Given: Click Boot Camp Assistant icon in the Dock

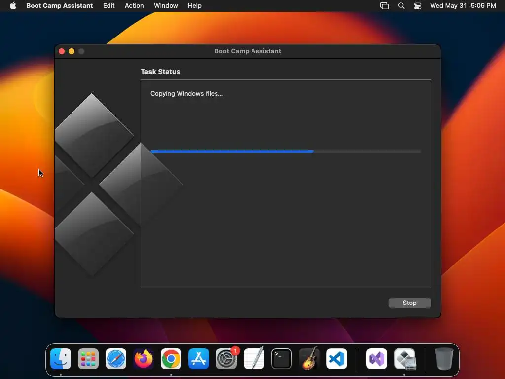Looking at the screenshot, I should coord(405,359).
